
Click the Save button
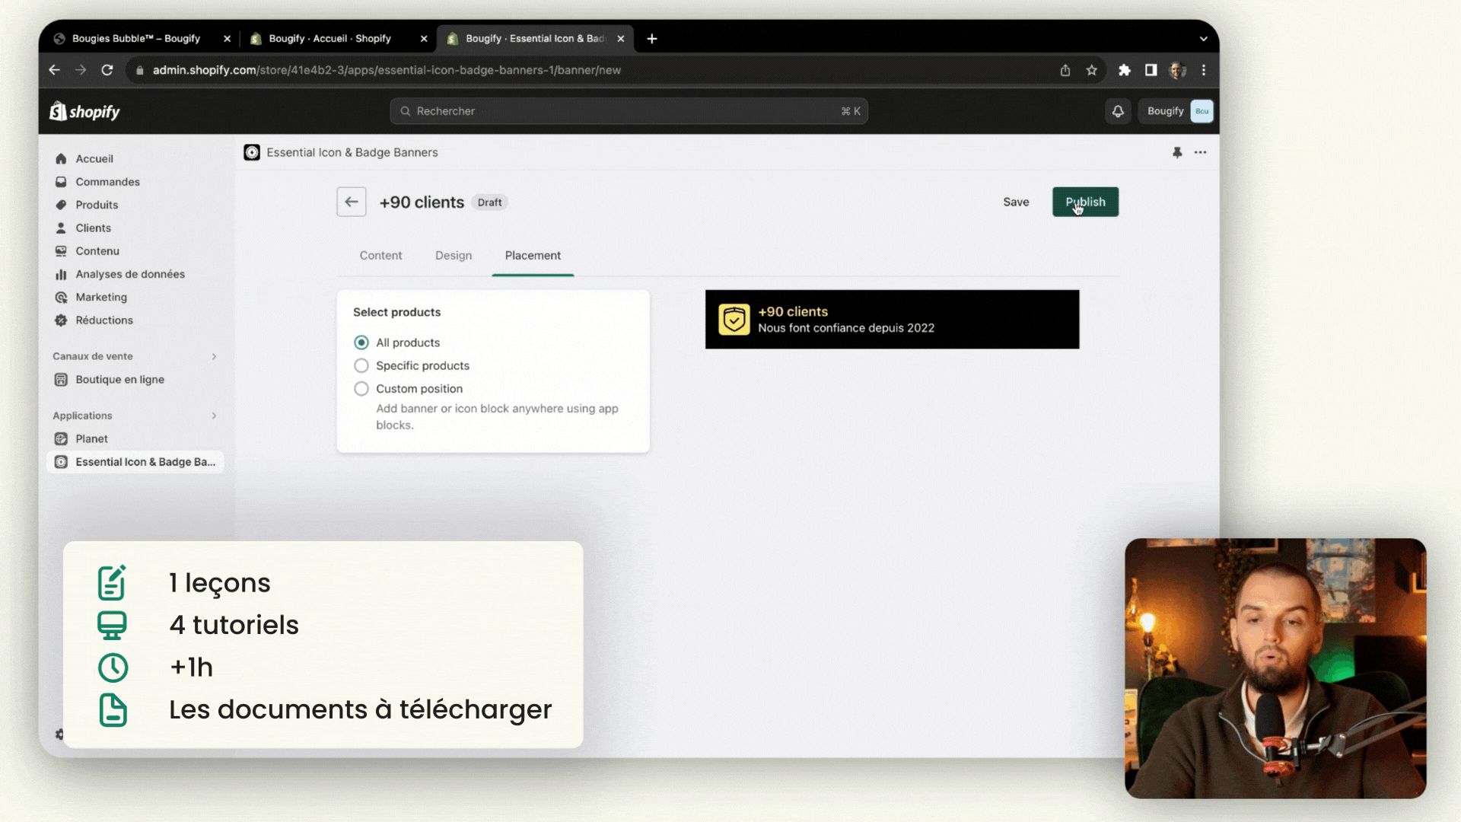coord(1015,202)
